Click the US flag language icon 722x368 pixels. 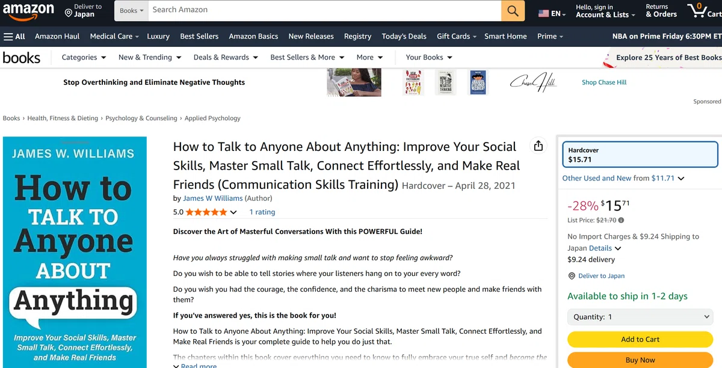tap(543, 13)
